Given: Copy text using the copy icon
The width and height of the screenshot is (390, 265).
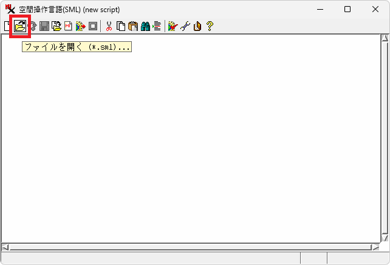Looking at the screenshot, I should pos(121,26).
